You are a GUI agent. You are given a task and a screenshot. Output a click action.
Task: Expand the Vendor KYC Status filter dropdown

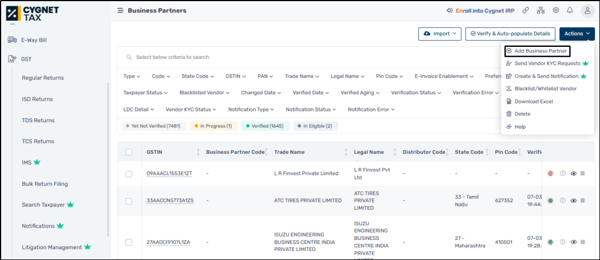coord(191,110)
